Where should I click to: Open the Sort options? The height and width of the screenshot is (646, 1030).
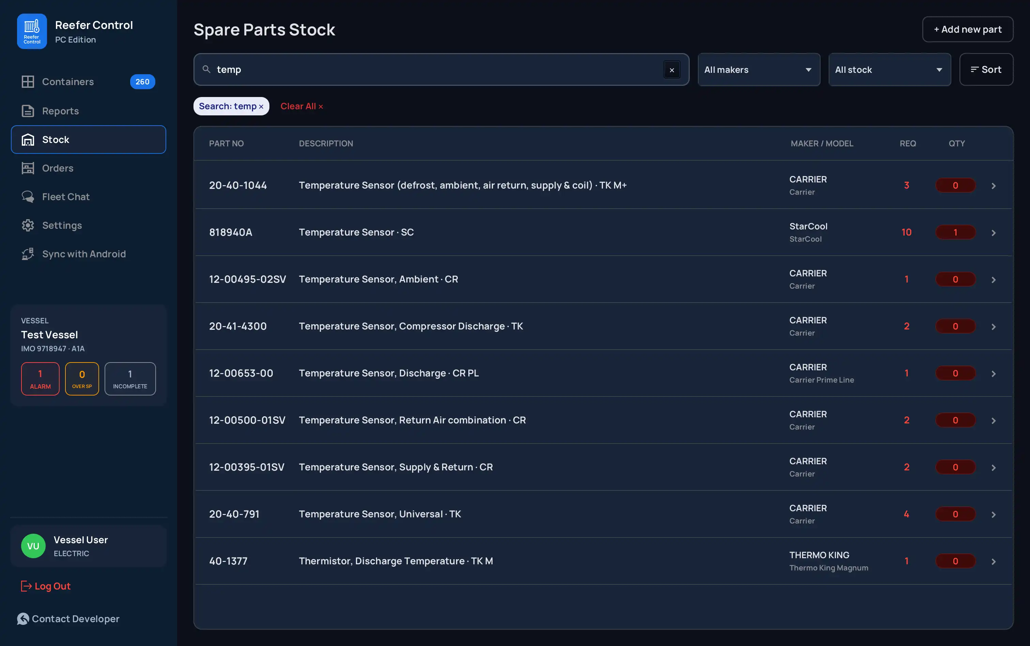pyautogui.click(x=986, y=70)
